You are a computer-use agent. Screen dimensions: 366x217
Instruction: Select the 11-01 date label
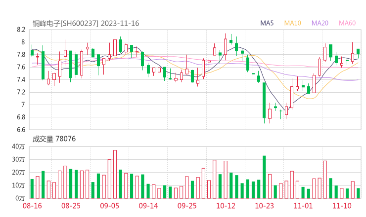(x=303, y=205)
